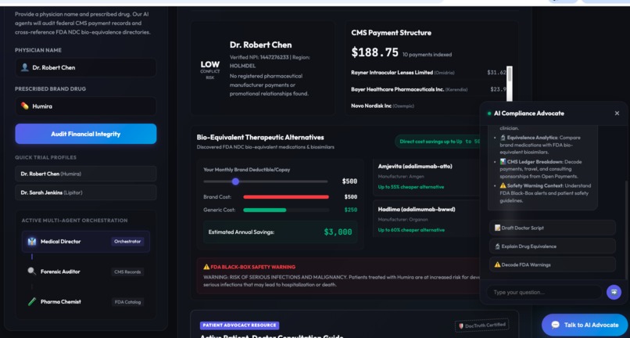Image resolution: width=630 pixels, height=338 pixels.
Task: Click the Direct cost savings badge
Action: tap(438, 142)
